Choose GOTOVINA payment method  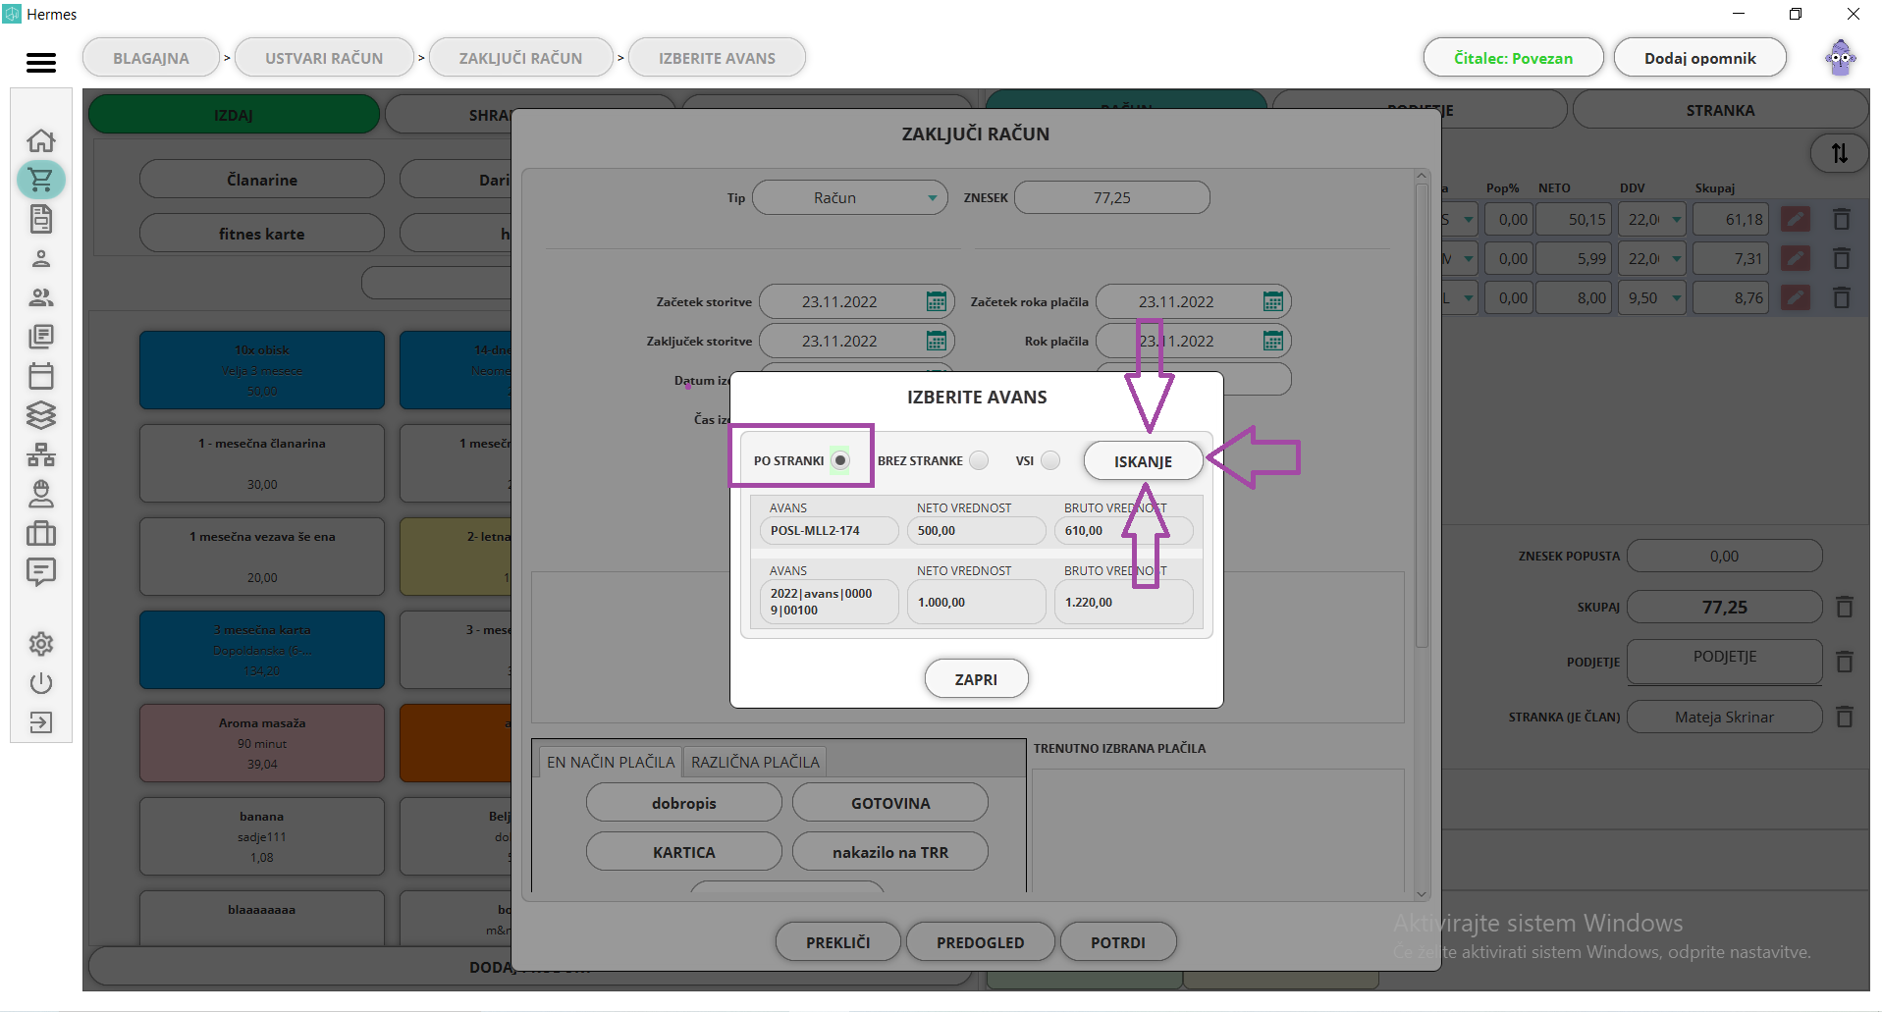[890, 803]
